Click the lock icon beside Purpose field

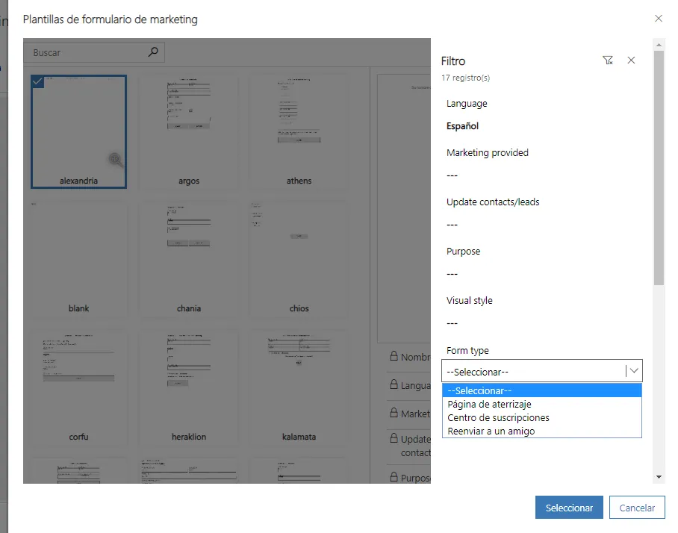[x=394, y=476]
